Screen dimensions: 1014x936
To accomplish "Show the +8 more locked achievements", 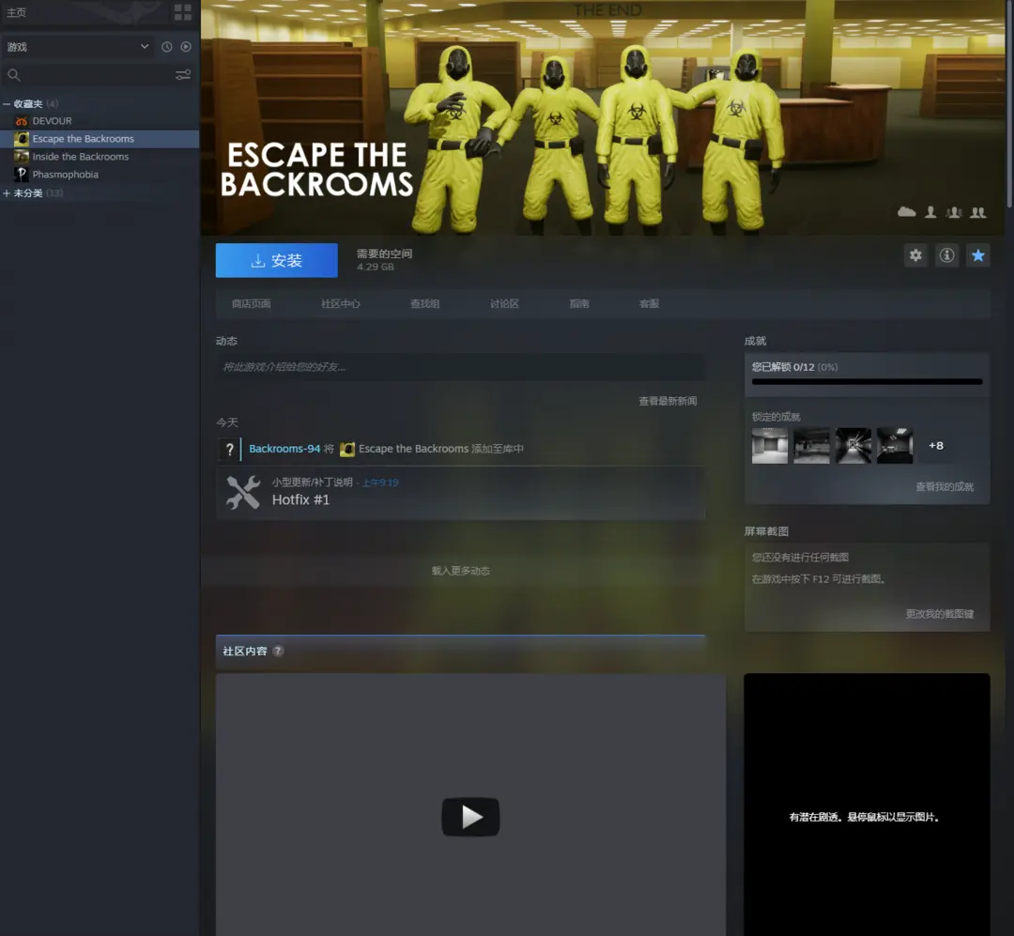I will [x=936, y=446].
